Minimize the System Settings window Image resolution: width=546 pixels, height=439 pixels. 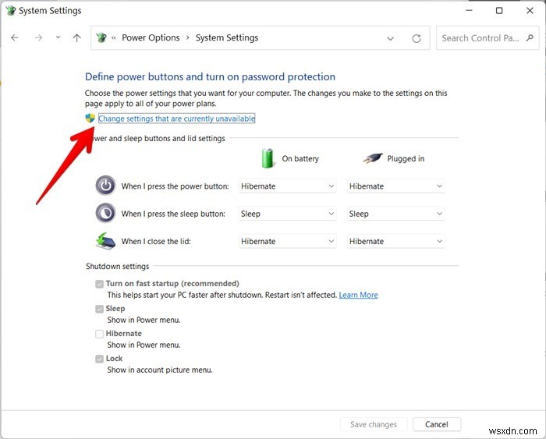[469, 10]
